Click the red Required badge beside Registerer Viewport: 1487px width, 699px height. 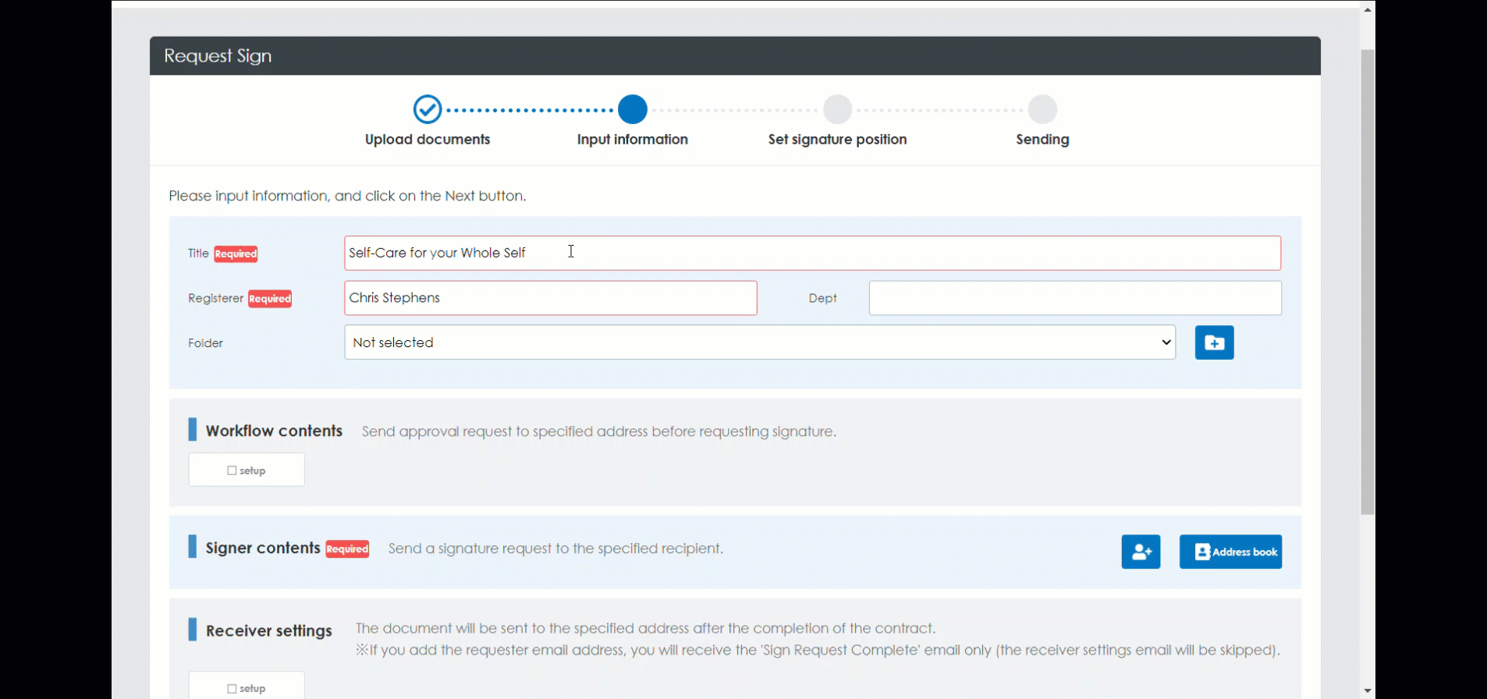click(x=270, y=299)
